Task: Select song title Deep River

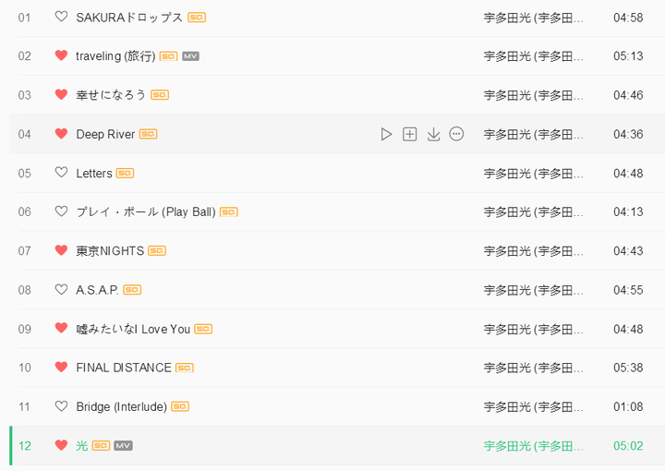Action: [x=105, y=134]
